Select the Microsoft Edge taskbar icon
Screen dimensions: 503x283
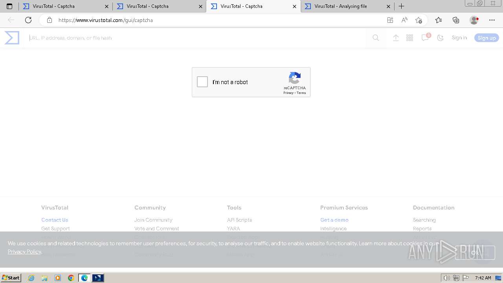click(x=84, y=278)
